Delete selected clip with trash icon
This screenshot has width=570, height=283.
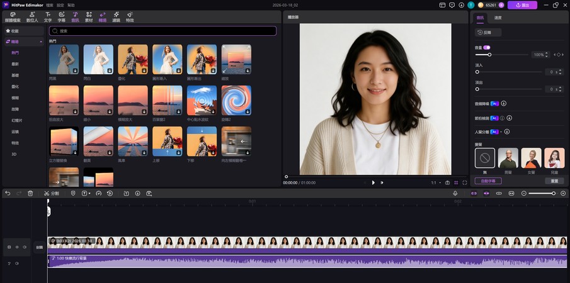[x=30, y=193]
